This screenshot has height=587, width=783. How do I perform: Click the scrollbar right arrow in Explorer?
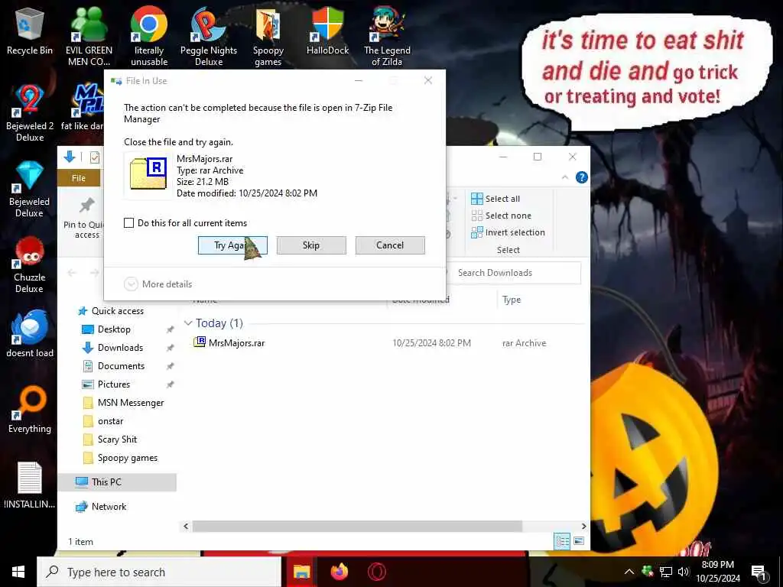[583, 526]
